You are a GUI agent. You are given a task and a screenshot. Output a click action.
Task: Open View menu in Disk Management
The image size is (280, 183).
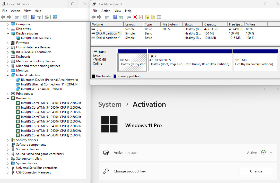[118, 11]
